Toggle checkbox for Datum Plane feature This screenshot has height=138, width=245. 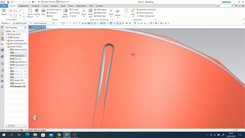11,68
